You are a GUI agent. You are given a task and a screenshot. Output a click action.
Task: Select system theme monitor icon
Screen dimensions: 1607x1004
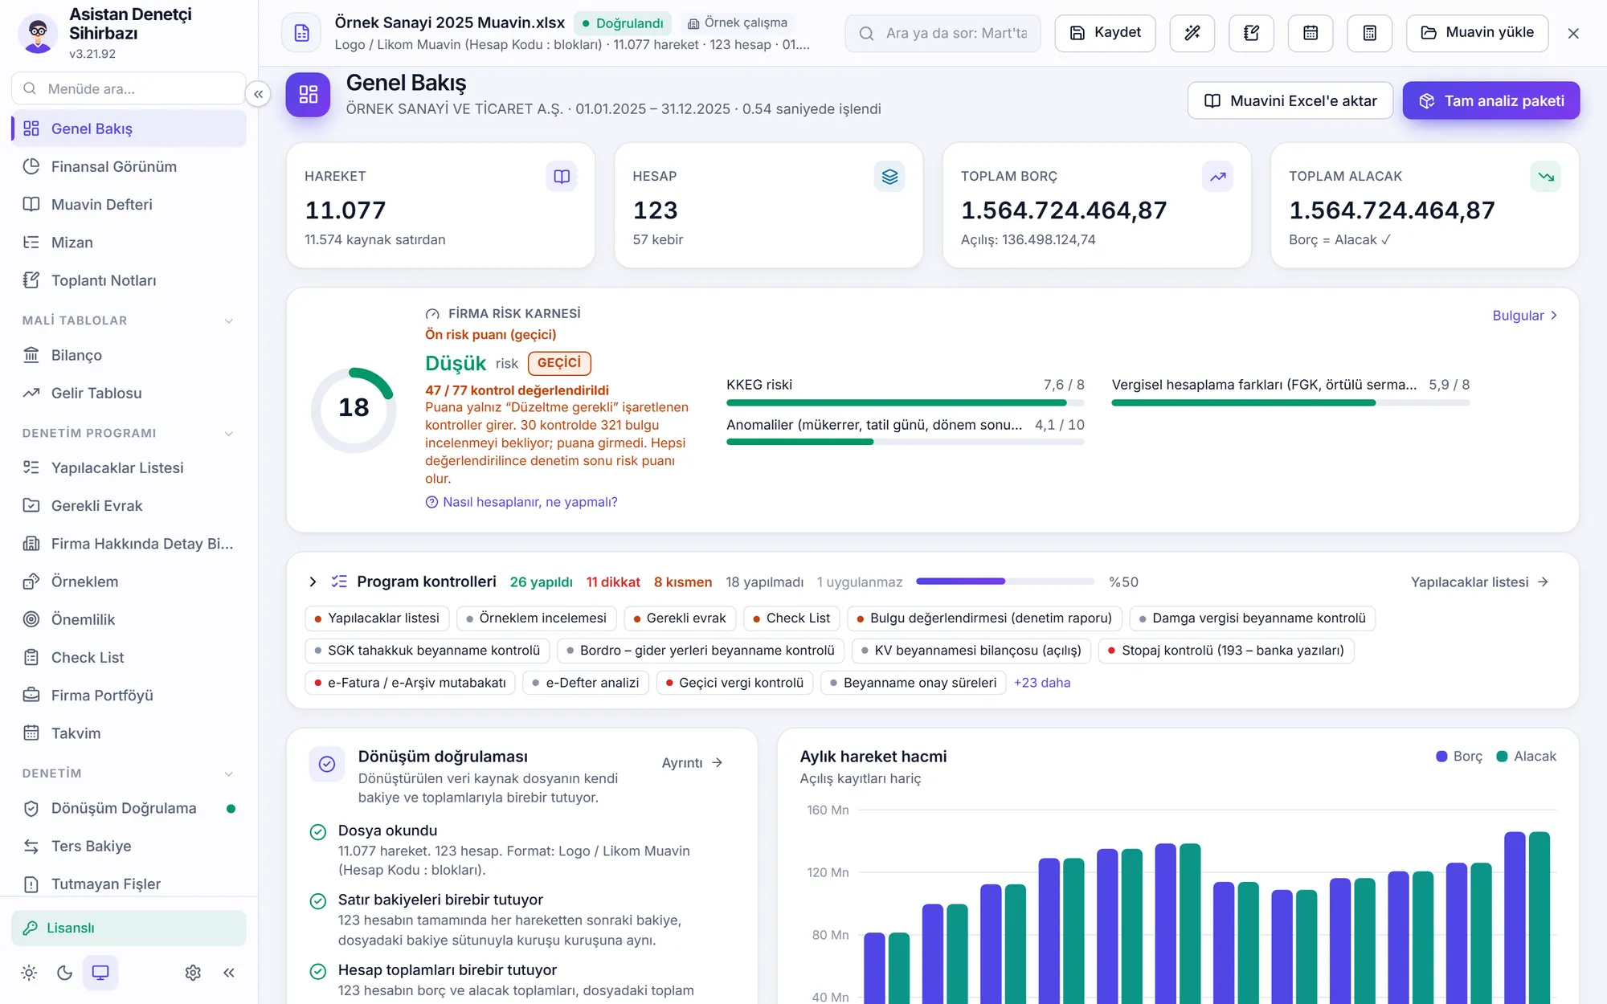(x=100, y=973)
